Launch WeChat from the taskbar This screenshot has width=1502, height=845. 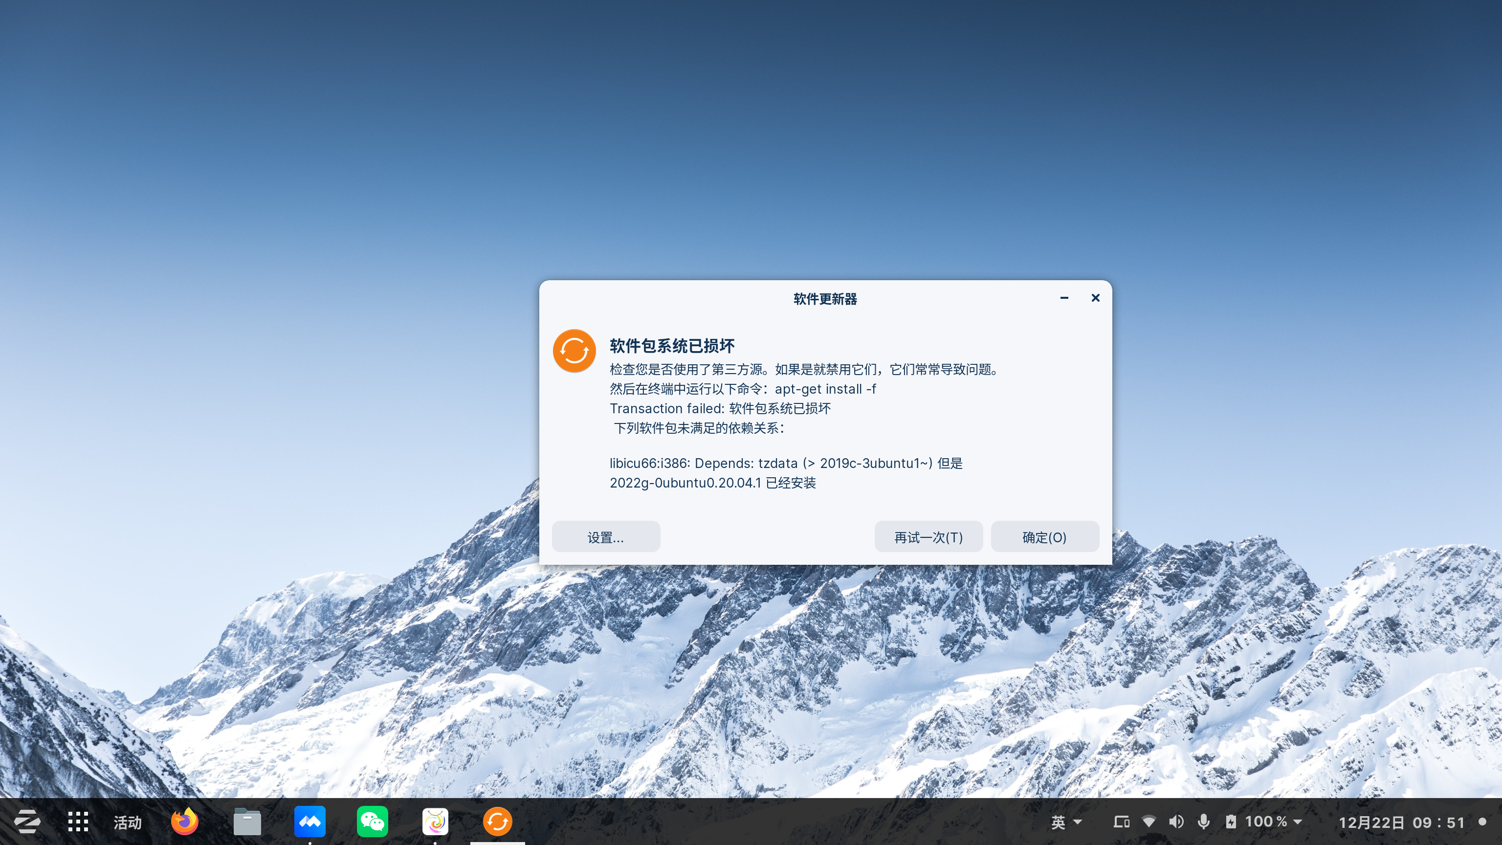373,822
